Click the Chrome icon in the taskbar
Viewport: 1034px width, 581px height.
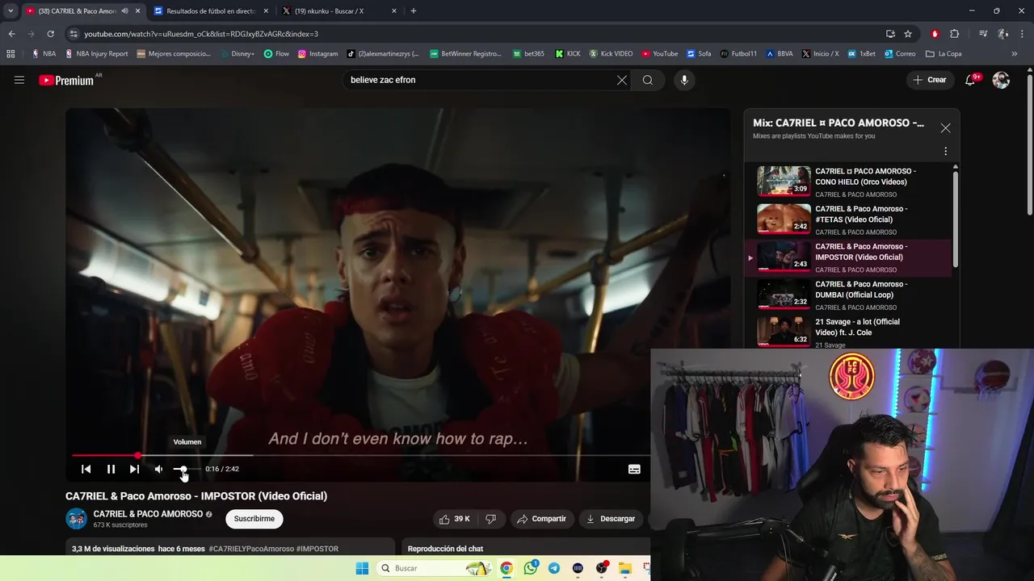pos(506,568)
